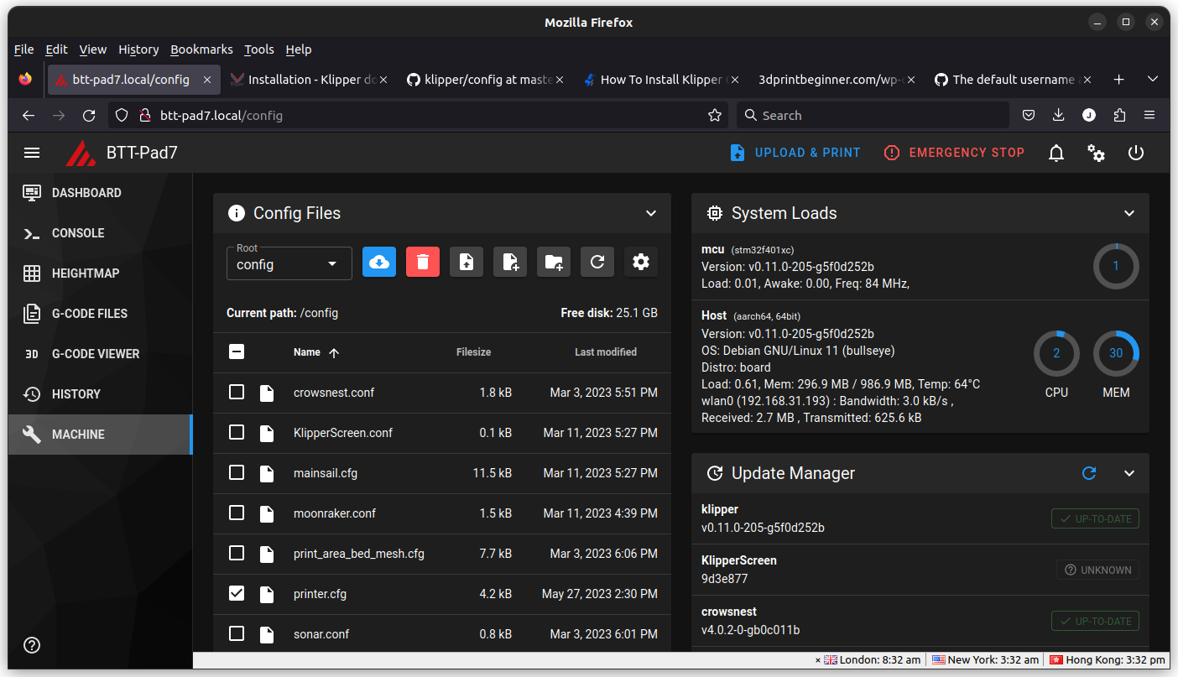Screen dimensions: 1178x677
Task: Delete selected files with red trash button
Action: tap(423, 263)
